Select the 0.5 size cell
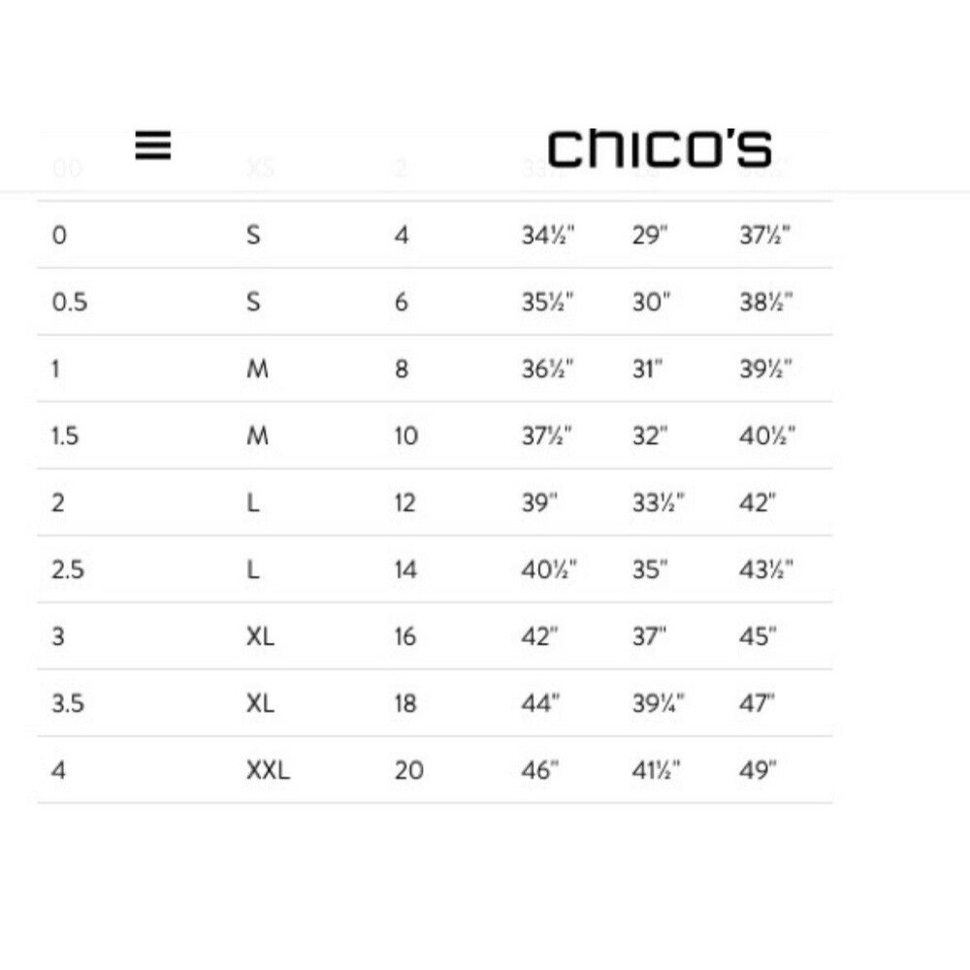 coord(69,303)
